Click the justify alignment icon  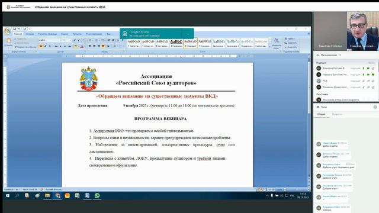(x=103, y=46)
